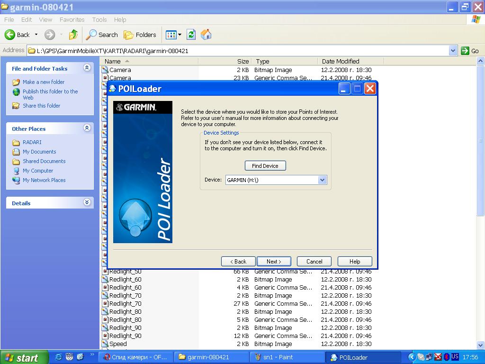Click the Find Device button

(x=265, y=166)
